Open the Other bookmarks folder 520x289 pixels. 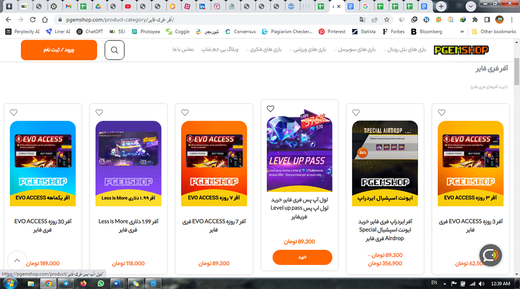point(494,31)
